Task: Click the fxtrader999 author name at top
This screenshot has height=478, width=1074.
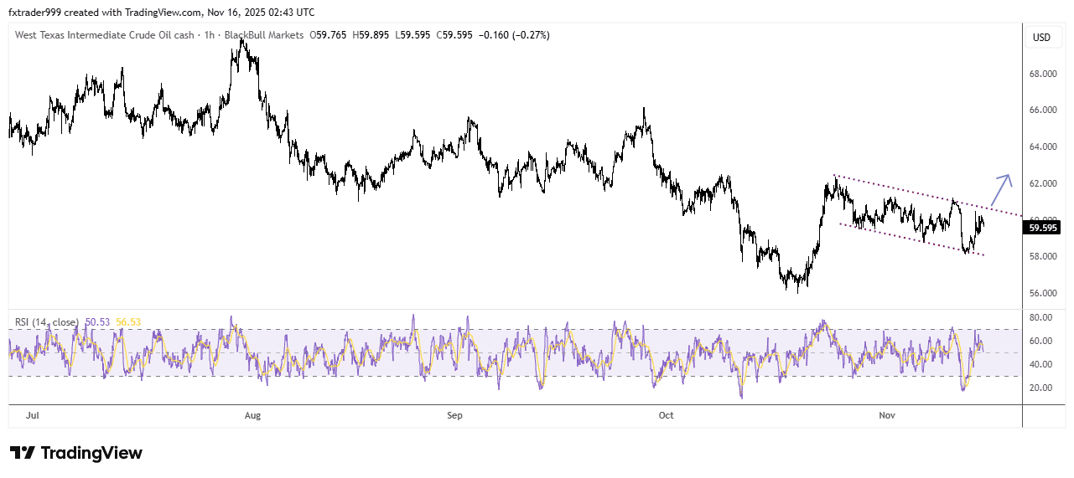Action: point(37,12)
